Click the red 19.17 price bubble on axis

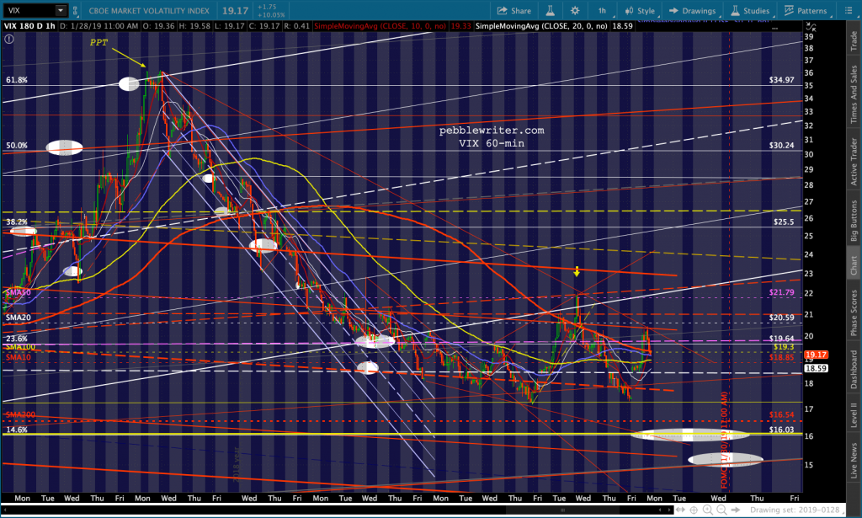(816, 355)
